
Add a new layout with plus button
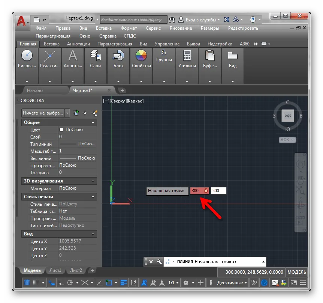click(92, 270)
